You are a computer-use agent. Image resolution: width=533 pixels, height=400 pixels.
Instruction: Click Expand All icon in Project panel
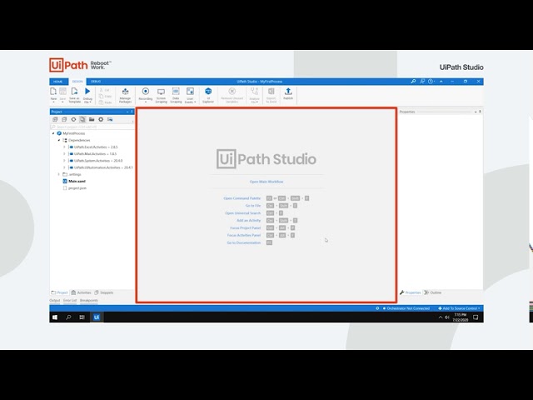(x=55, y=119)
